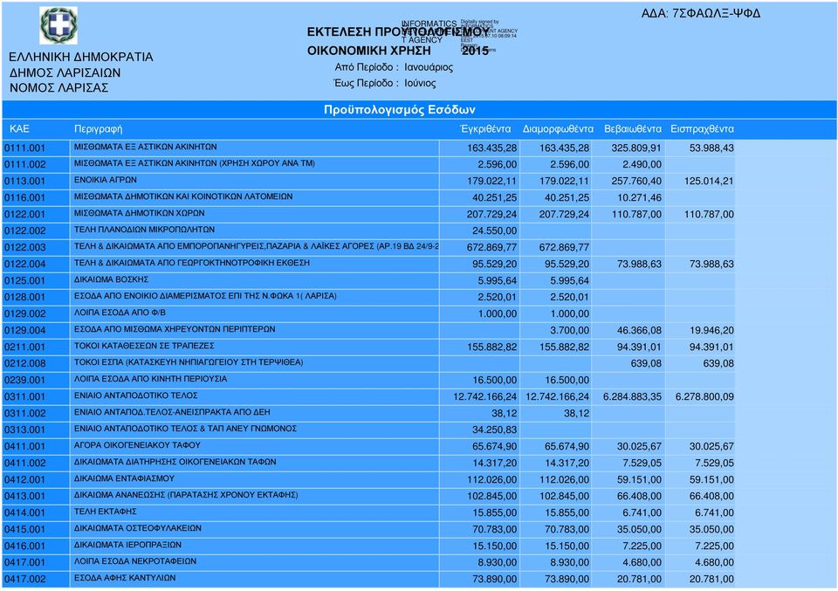Screen dimensions: 838x591
Task: Click the start period value Ιανουάριος
Action: [x=429, y=67]
